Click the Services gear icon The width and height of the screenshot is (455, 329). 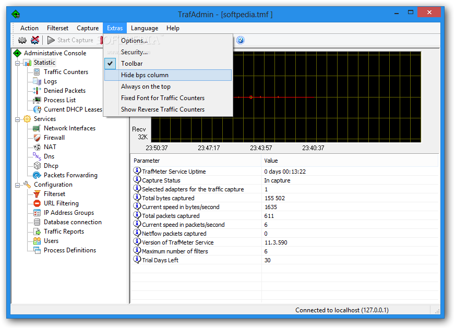pos(27,119)
